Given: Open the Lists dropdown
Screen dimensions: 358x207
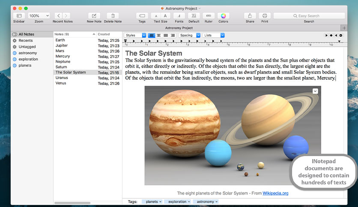Looking at the screenshot, I should click(x=214, y=35).
